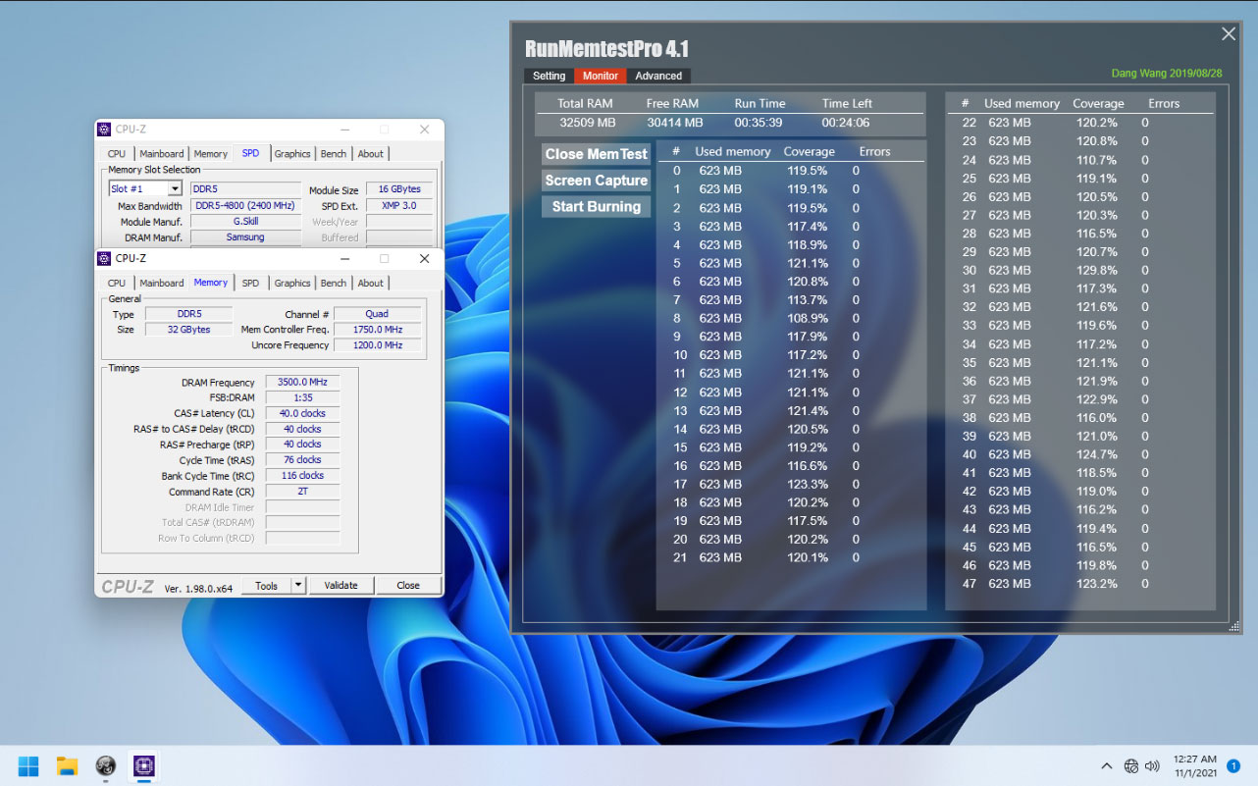Open the Advanced tab in RunMemtestPro
Viewport: 1258px width, 786px height.
tap(658, 76)
